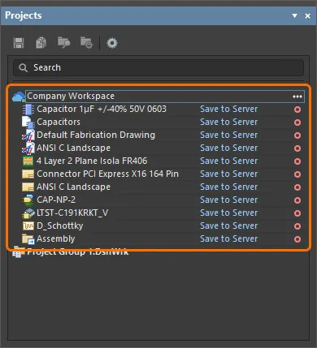Open the Projects panel dropdown arrow

pos(295,16)
